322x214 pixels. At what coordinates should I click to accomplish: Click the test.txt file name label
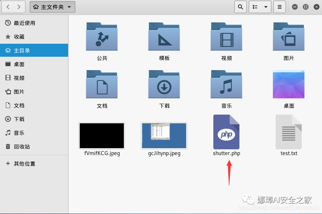[x=289, y=153]
